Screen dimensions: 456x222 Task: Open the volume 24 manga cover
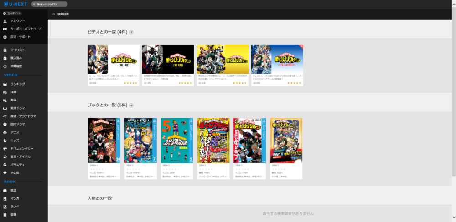pyautogui.click(x=104, y=141)
